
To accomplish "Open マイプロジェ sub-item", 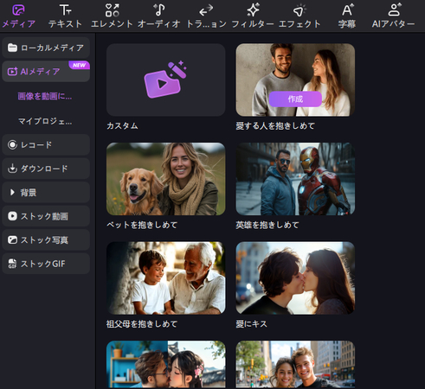I will (x=45, y=121).
